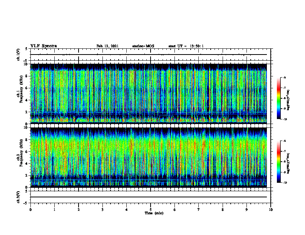Image resolution: width=305 pixels, height=235 pixels.
Task: Click the "VLF Spectra" plot title
Action: (44, 46)
